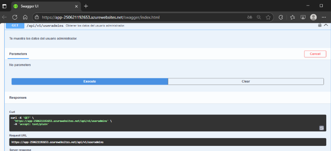Open the user profile avatar

(x=313, y=17)
